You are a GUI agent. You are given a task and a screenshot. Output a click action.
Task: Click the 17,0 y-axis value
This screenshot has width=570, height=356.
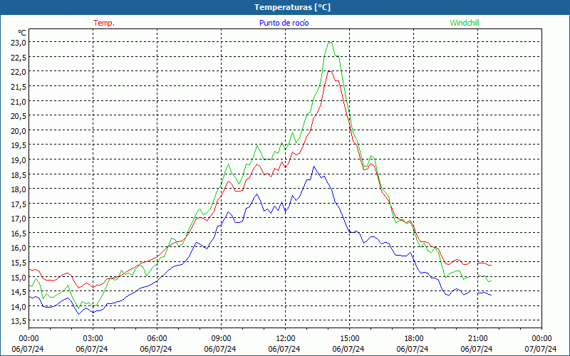(19, 219)
